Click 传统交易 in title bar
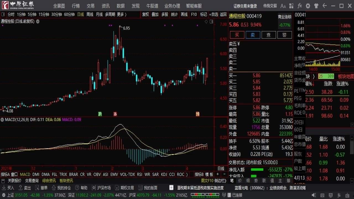The height and width of the screenshot is (199, 354). tap(270, 6)
